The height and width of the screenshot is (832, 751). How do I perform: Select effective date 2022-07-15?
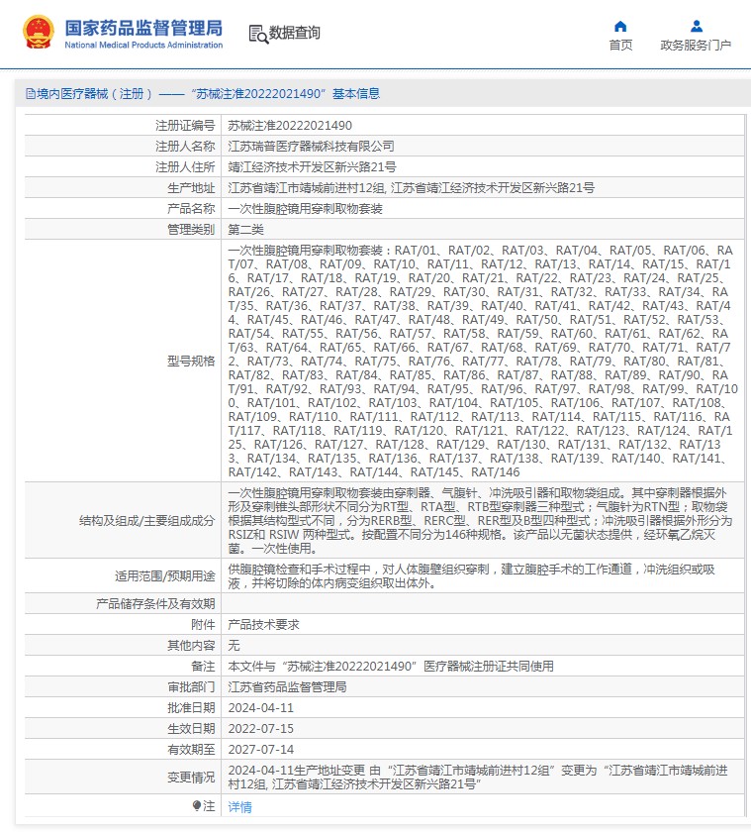261,729
